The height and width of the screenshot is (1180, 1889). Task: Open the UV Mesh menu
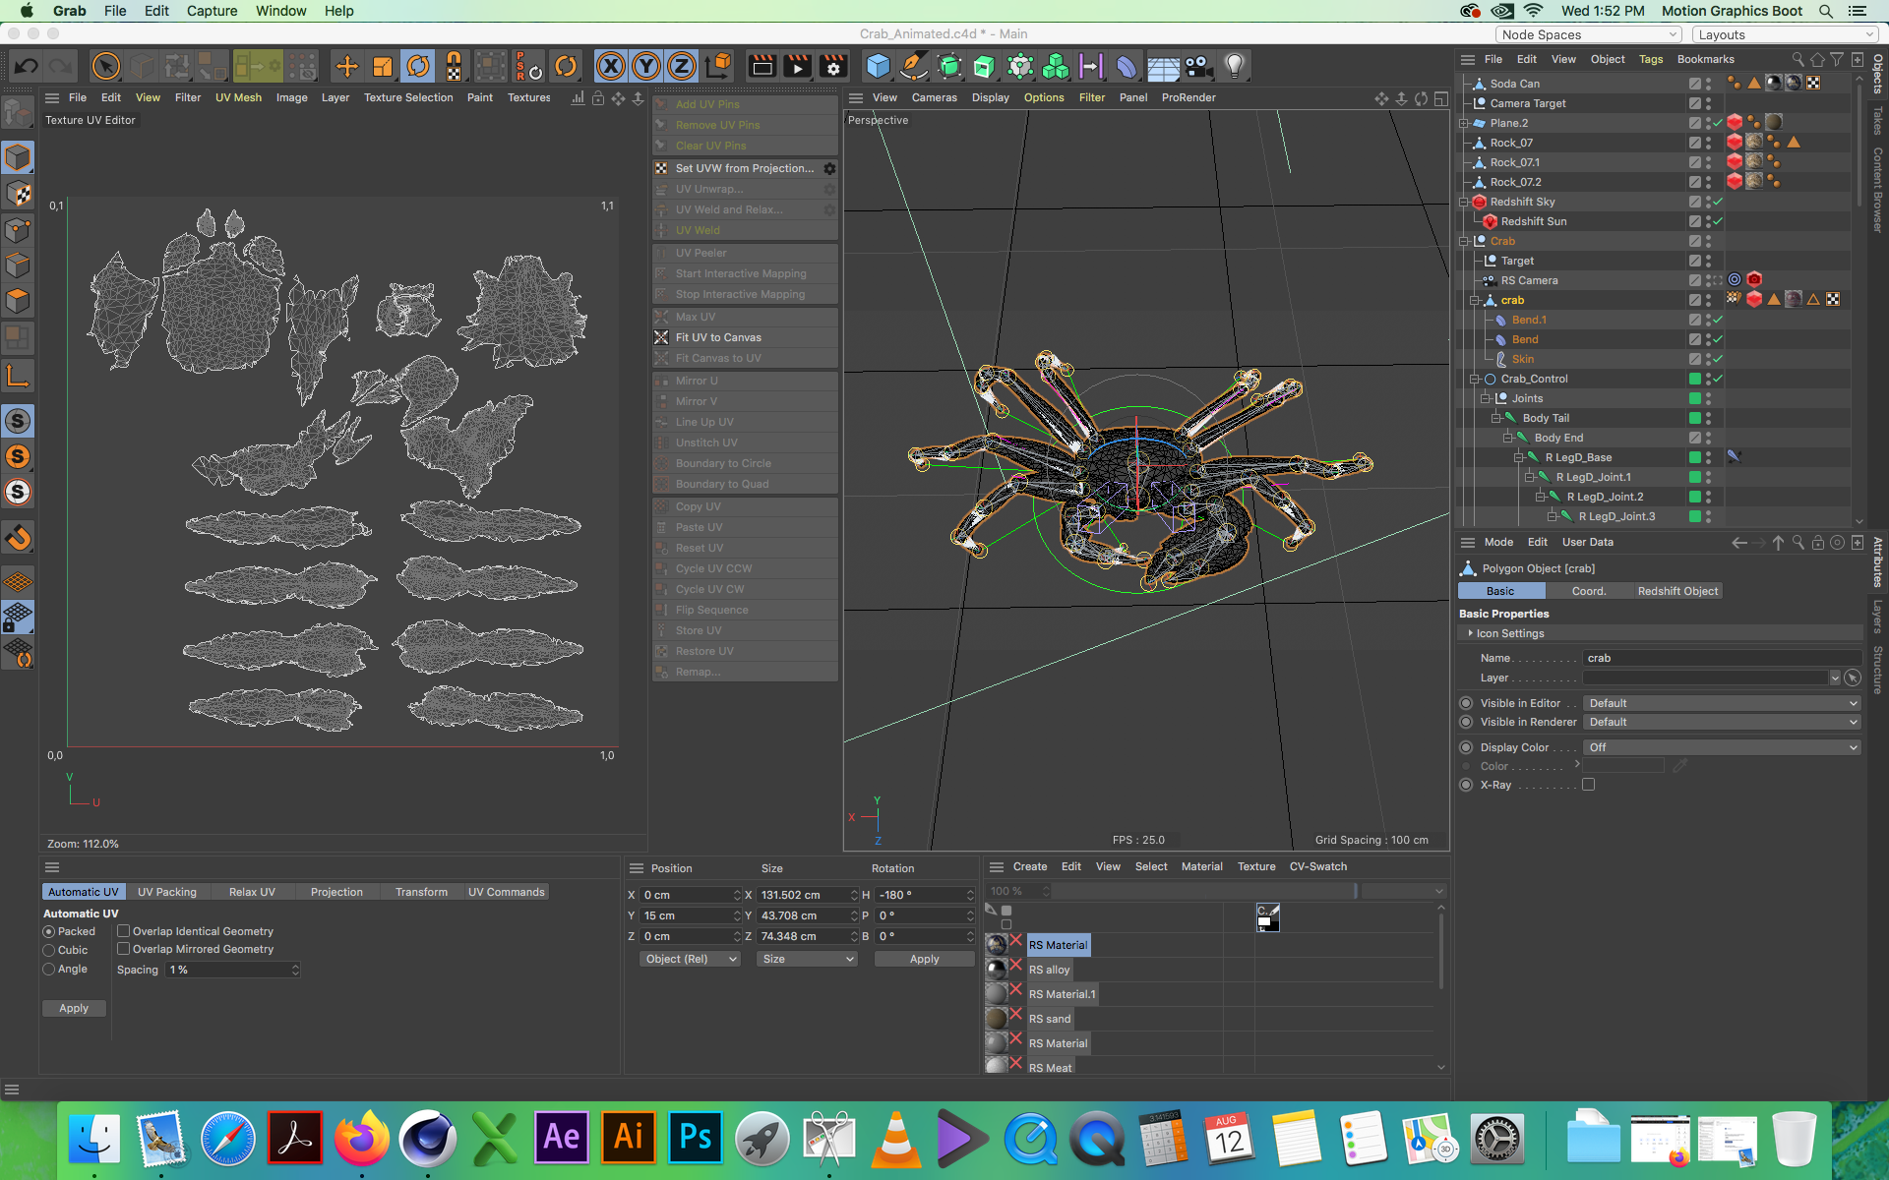238,97
